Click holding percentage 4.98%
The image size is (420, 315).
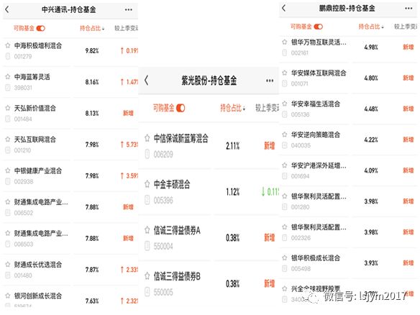[x=371, y=47]
